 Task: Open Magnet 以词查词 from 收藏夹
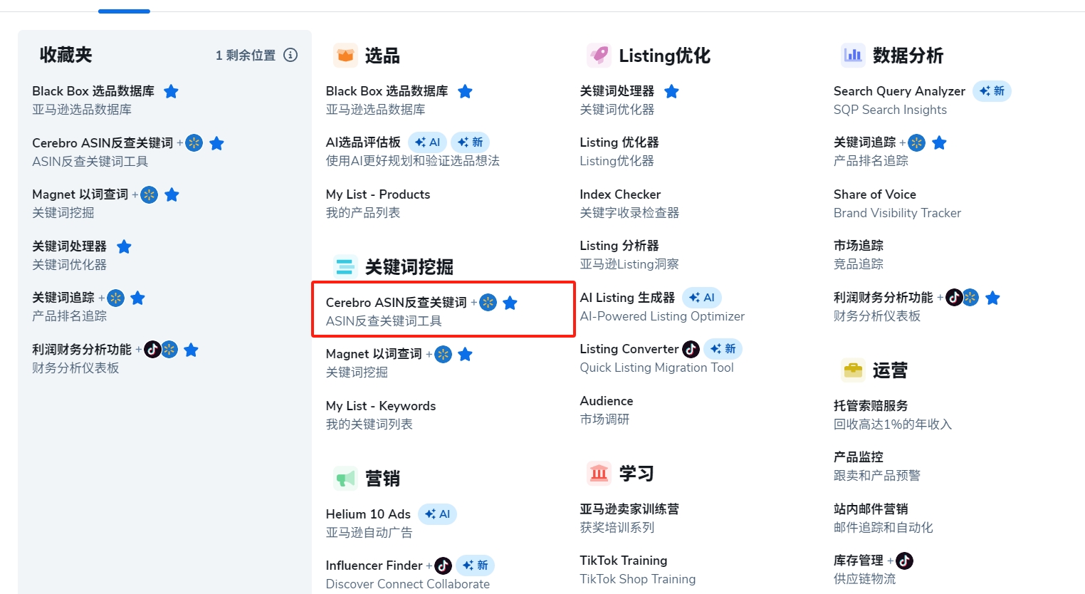coord(80,194)
